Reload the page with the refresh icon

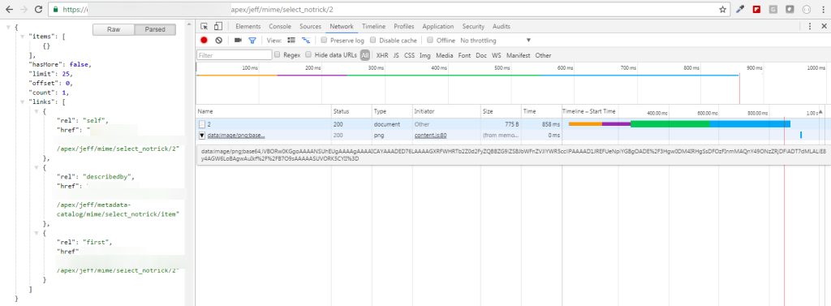point(39,10)
